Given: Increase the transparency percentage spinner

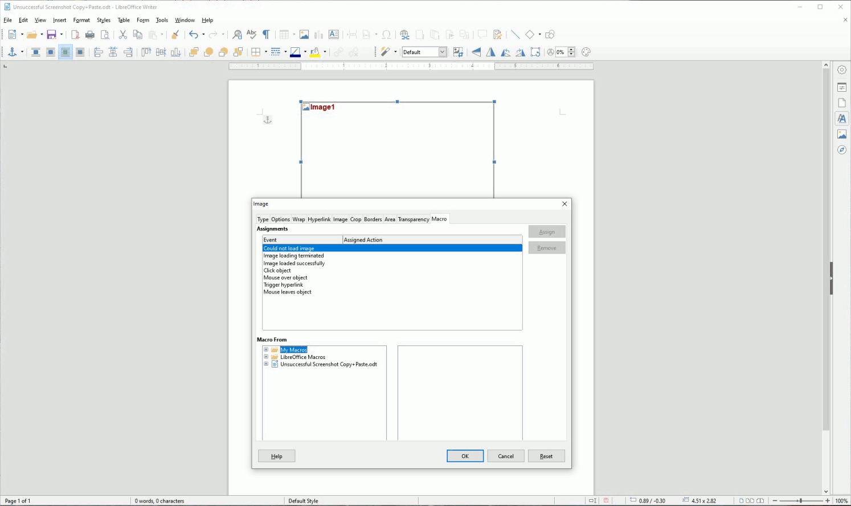Looking at the screenshot, I should pos(571,50).
